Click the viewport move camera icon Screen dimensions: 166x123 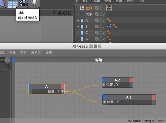55,13
